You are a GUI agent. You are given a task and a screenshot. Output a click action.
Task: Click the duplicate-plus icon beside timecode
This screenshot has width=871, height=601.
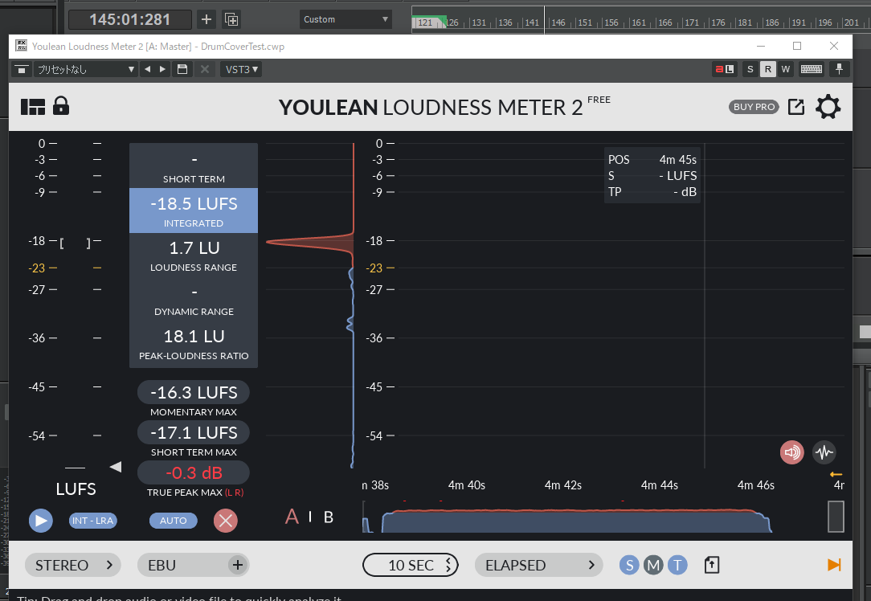point(231,19)
